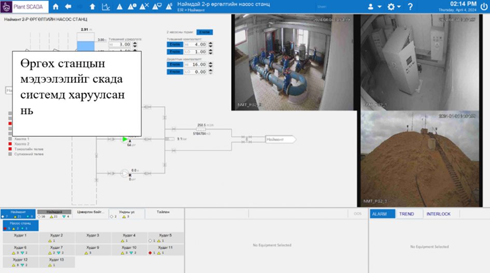The height and width of the screenshot is (273, 490).
Task: Select the Тайлан tab
Action: (x=163, y=214)
